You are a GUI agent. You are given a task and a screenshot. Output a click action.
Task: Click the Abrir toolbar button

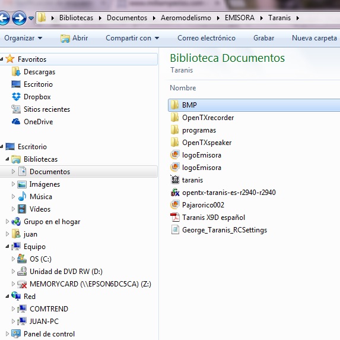(74, 38)
